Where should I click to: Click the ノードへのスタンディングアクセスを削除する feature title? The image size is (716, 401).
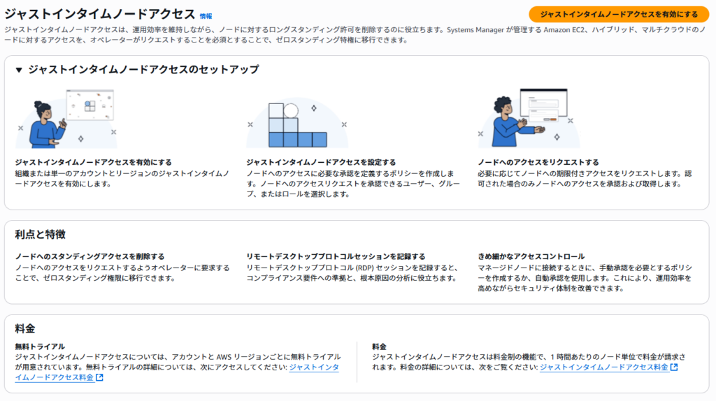tap(89, 256)
